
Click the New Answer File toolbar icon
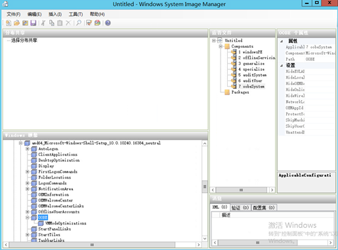9,23
